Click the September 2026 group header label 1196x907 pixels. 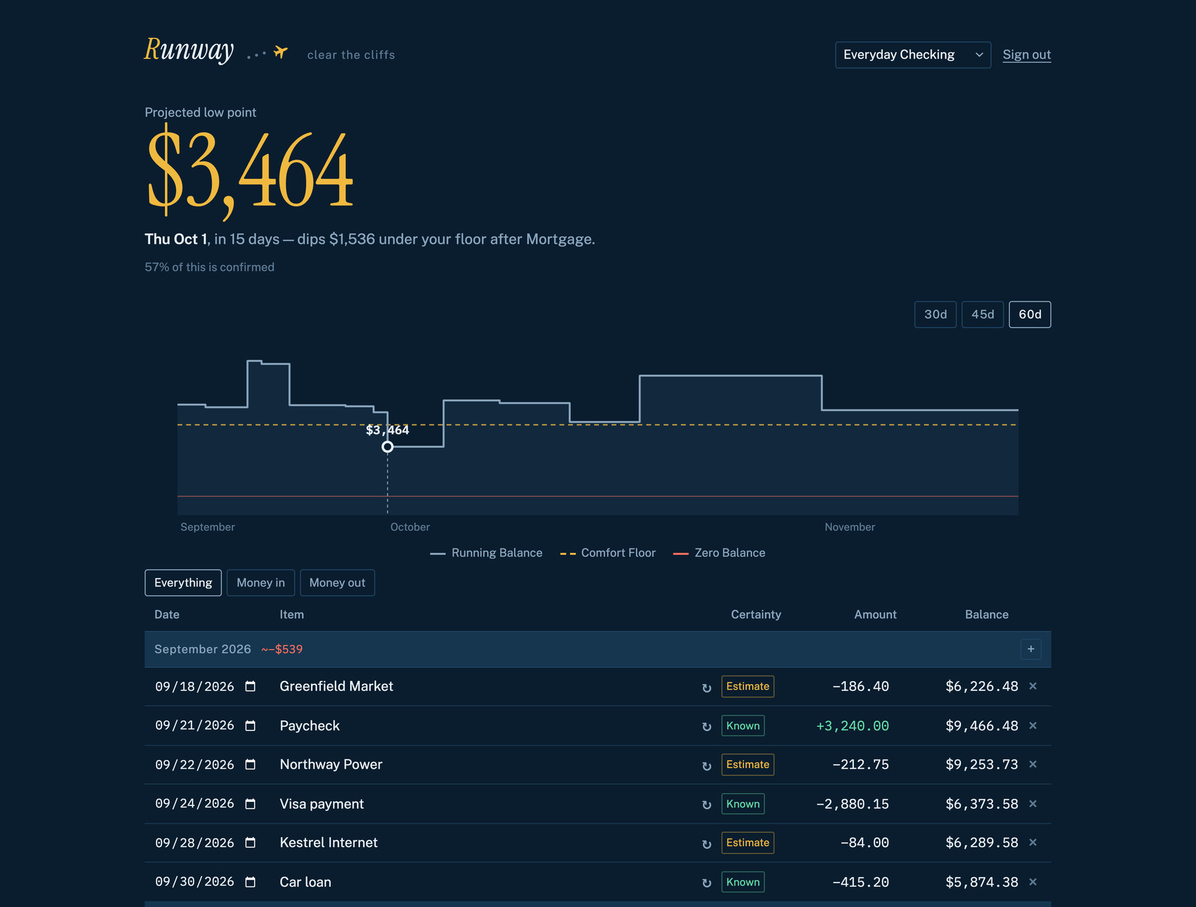coord(203,649)
